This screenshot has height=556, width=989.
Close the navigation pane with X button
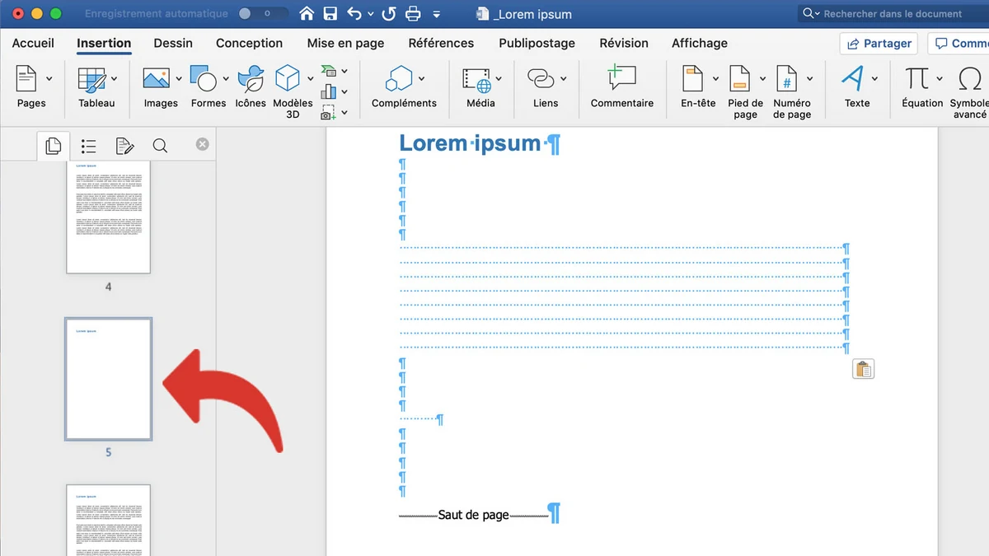pyautogui.click(x=202, y=144)
